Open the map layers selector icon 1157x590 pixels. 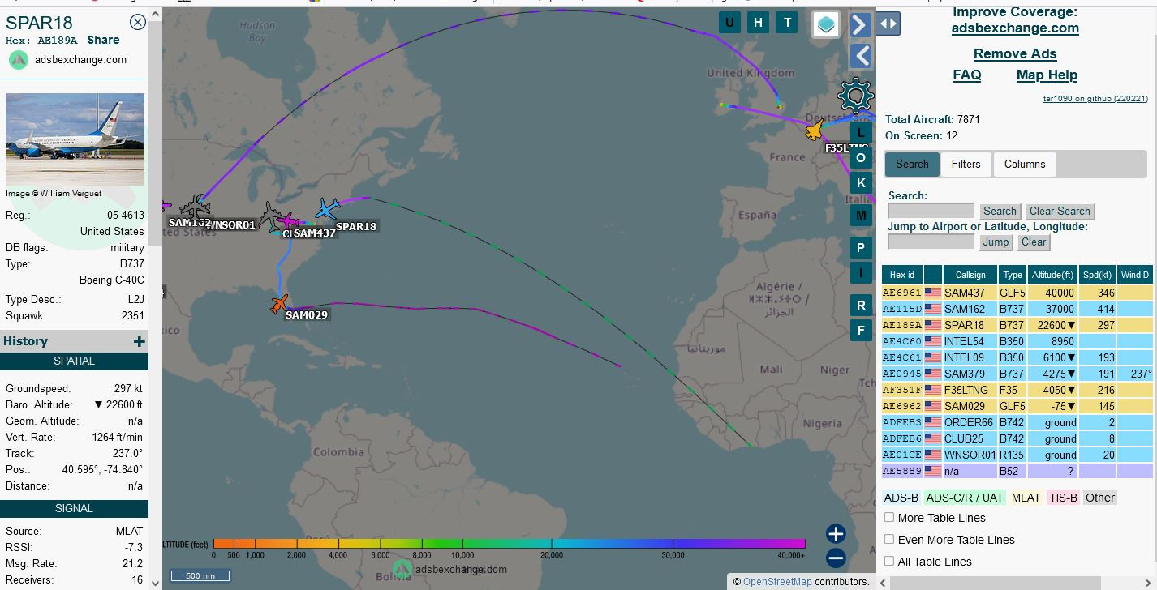click(826, 24)
